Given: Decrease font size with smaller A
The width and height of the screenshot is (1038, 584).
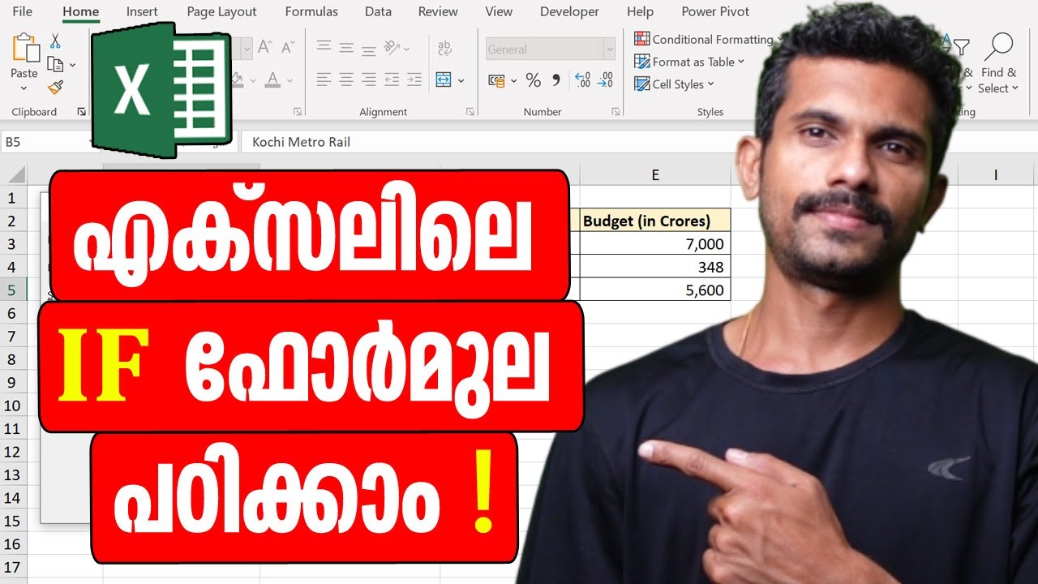Looking at the screenshot, I should click(x=287, y=48).
